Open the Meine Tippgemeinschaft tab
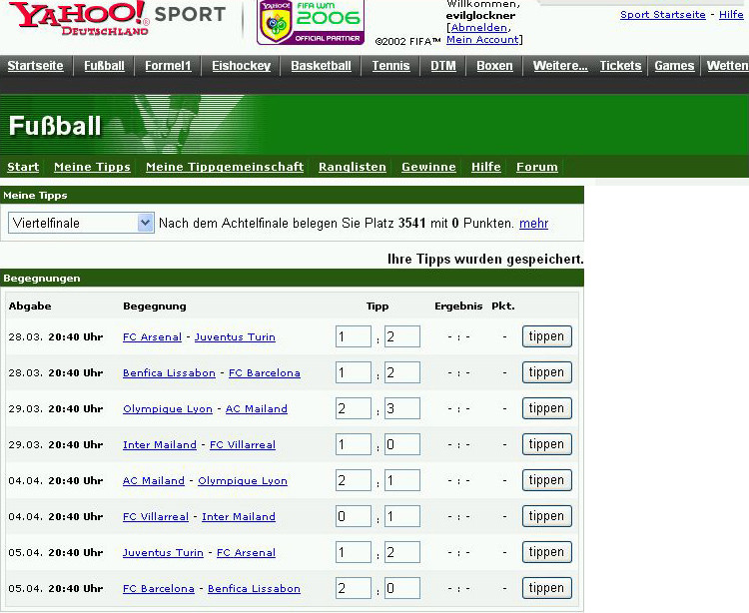The width and height of the screenshot is (749, 613). click(225, 167)
